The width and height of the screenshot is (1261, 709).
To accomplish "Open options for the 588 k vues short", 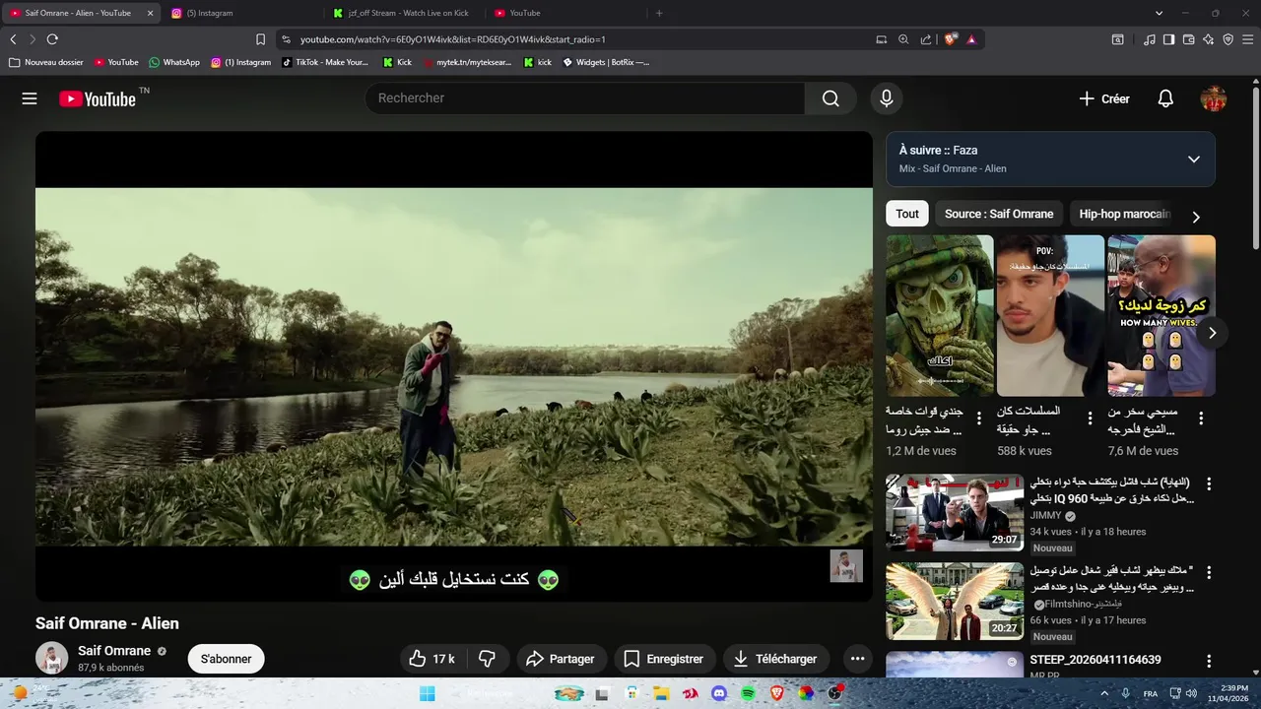I will (1090, 419).
